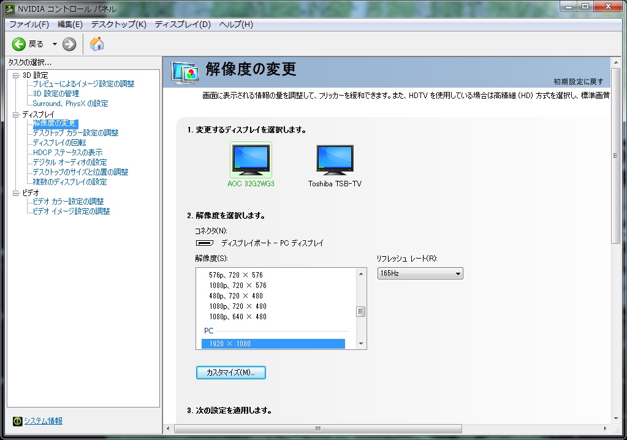Open HDCP ステータスの表示
Screen dimensions: 627x440
67,152
